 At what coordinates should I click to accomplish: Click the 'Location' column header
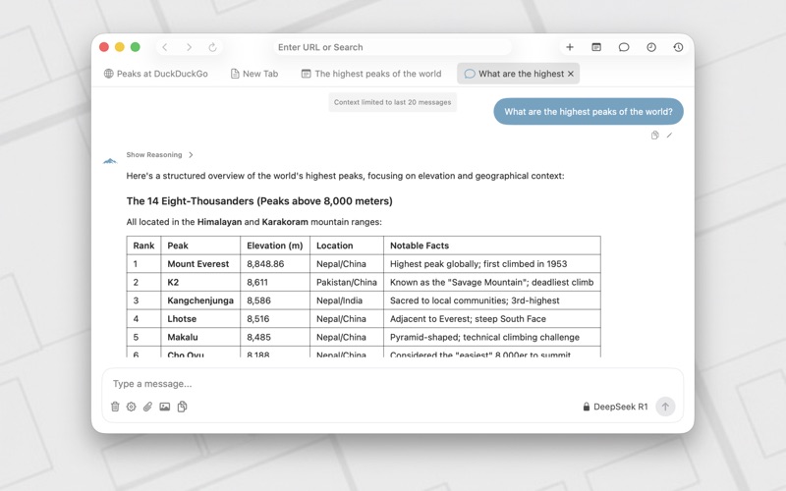[x=347, y=245]
